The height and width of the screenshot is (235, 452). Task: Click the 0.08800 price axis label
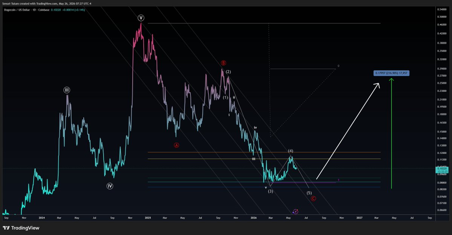442,182
